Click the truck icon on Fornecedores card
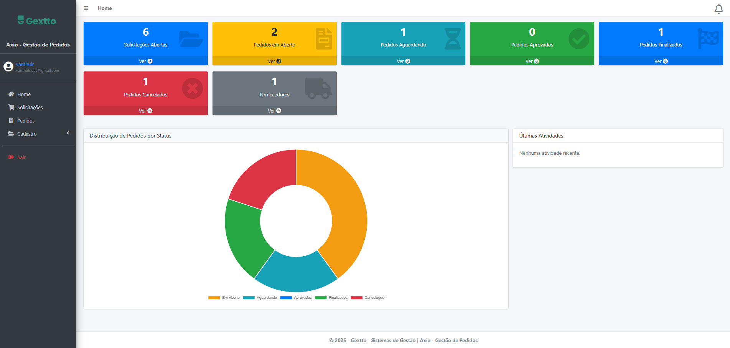730x348 pixels. pyautogui.click(x=318, y=88)
